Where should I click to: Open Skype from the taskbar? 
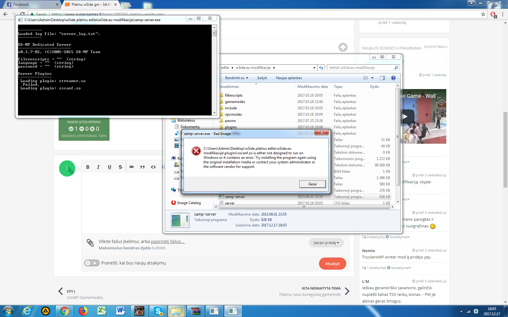(x=158, y=311)
